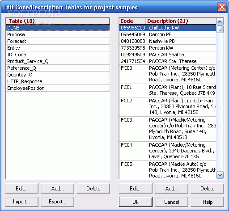
Task: Select the Denton PB description
Action: [181, 34]
